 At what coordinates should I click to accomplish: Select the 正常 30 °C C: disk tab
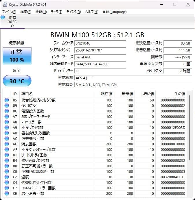click(12, 21)
